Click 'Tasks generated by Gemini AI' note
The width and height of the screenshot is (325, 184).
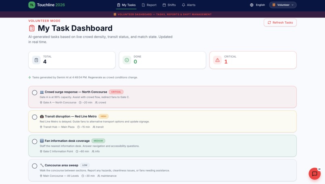coord(85,77)
